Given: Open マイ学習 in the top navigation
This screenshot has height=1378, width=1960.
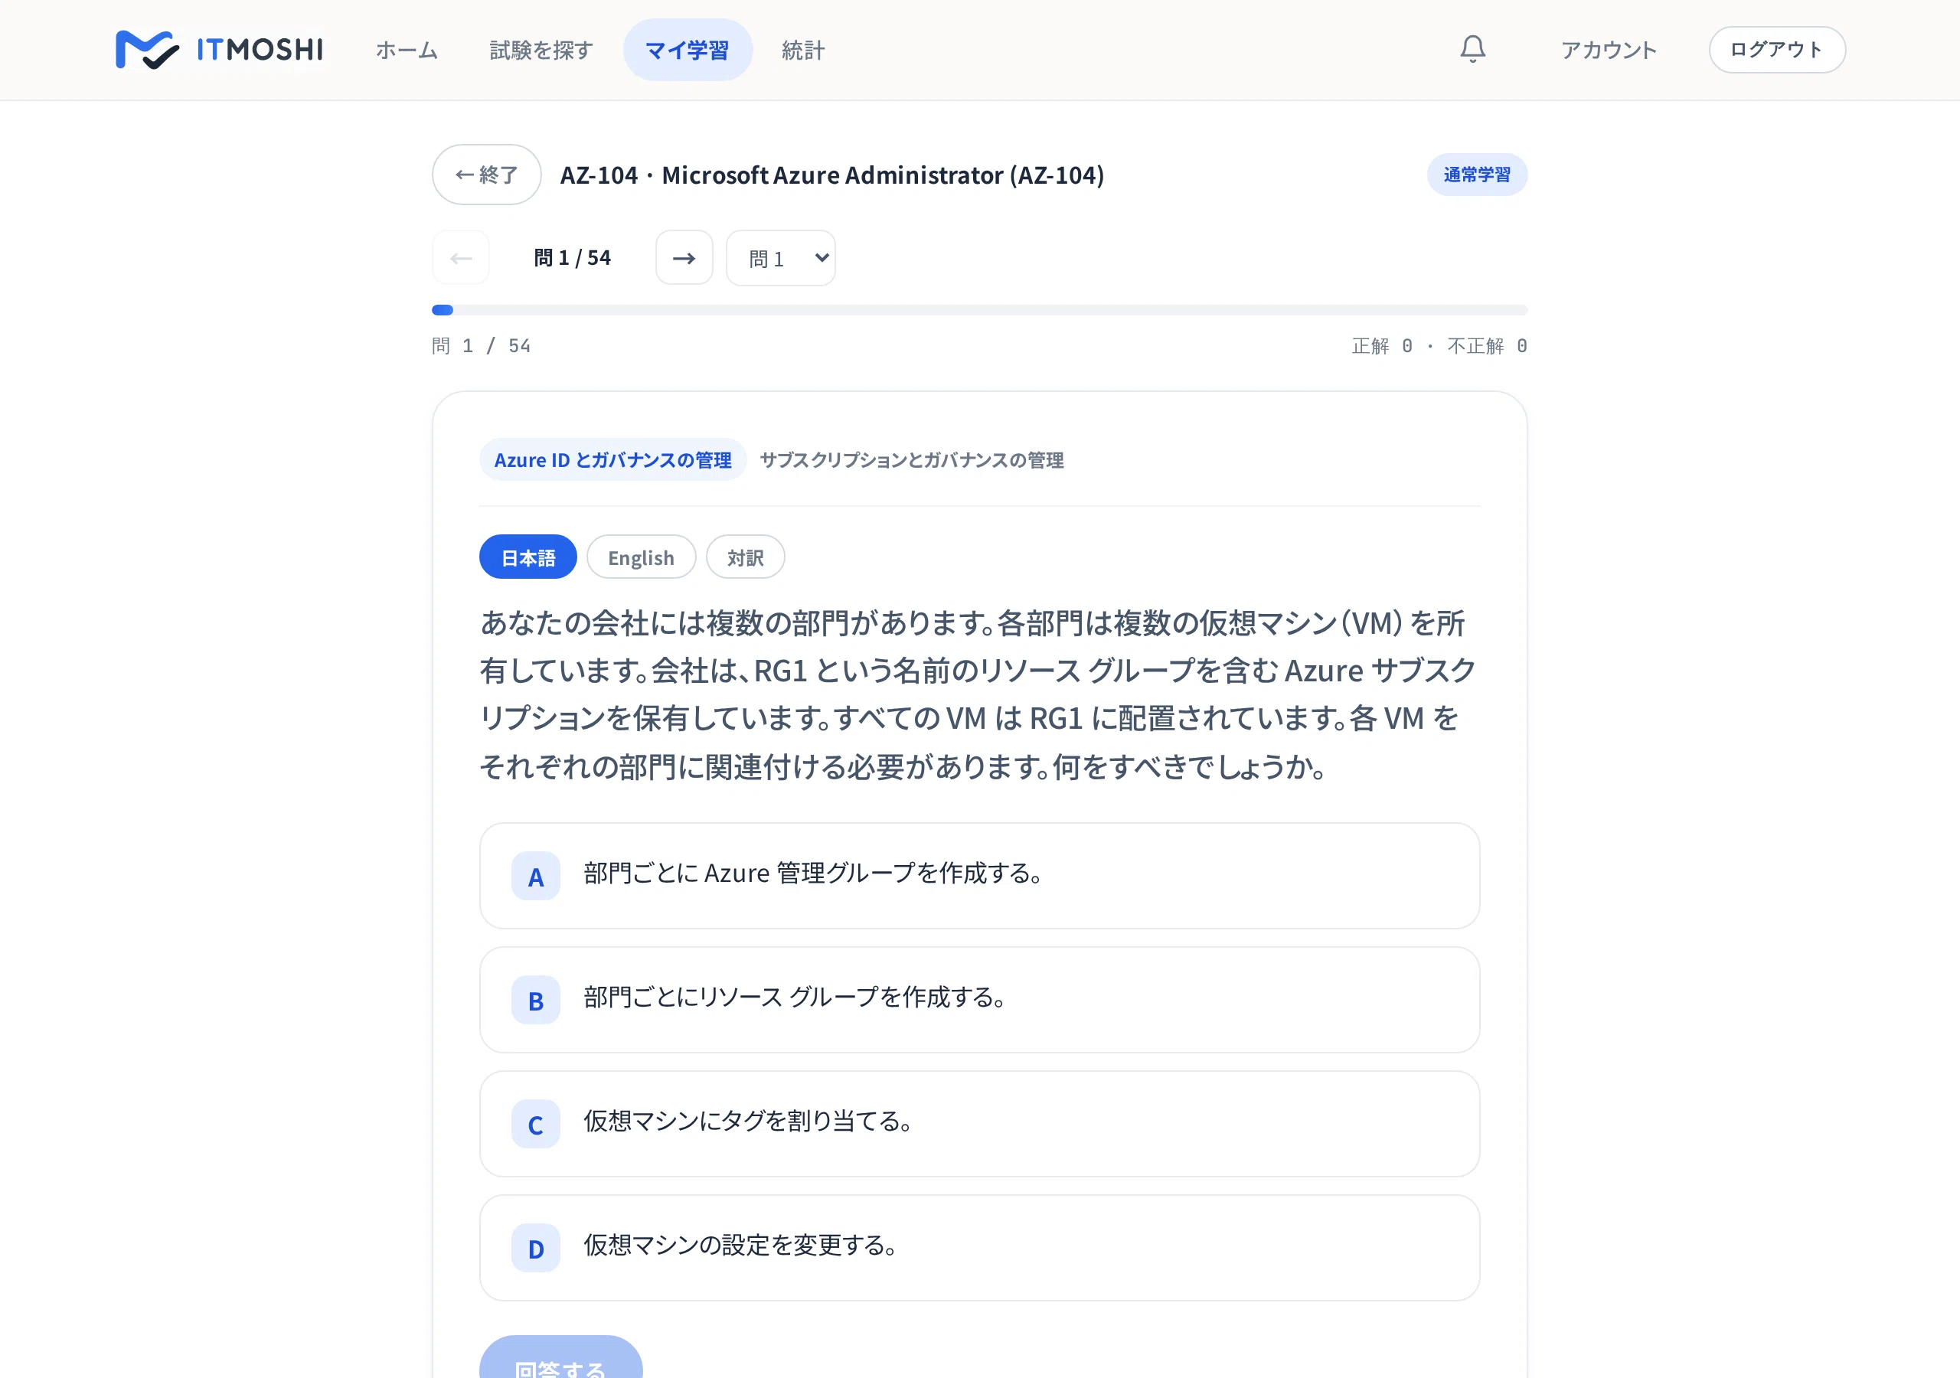Looking at the screenshot, I should pos(688,51).
